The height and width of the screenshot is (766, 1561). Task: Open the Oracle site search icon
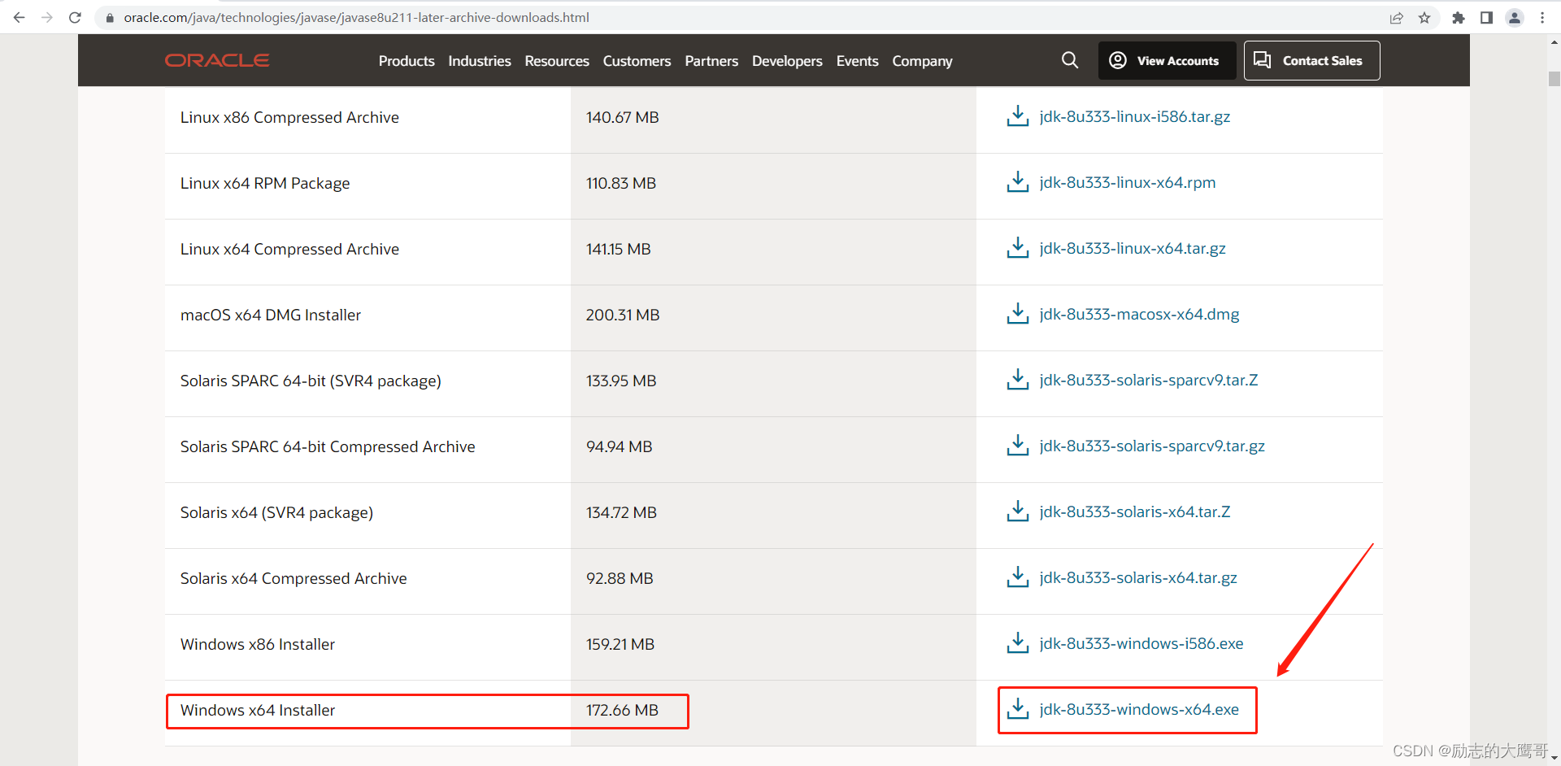pos(1070,60)
